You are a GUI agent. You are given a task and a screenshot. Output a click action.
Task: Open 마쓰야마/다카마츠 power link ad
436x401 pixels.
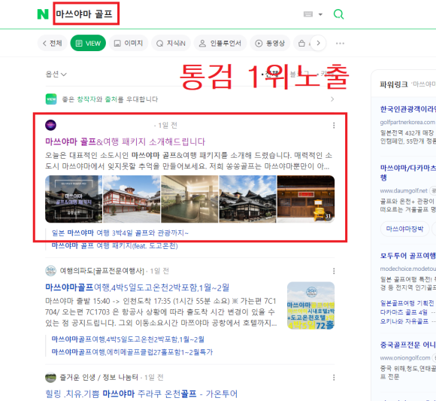(x=408, y=172)
